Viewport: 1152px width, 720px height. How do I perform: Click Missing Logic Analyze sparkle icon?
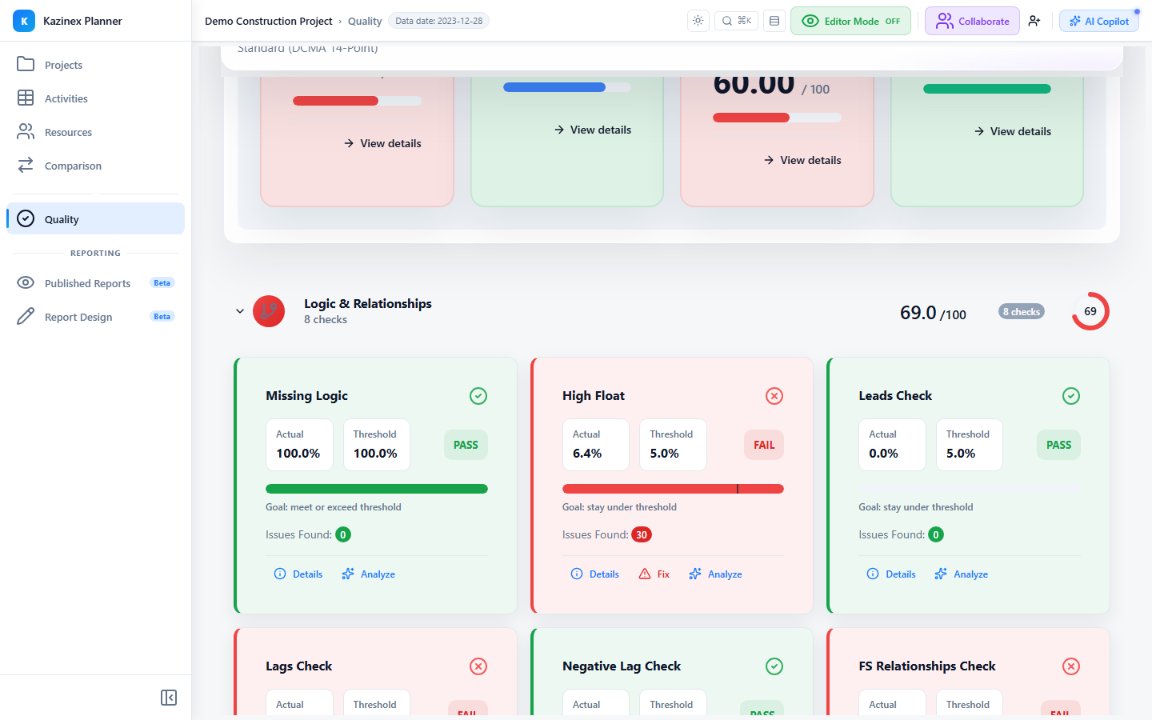pyautogui.click(x=348, y=574)
